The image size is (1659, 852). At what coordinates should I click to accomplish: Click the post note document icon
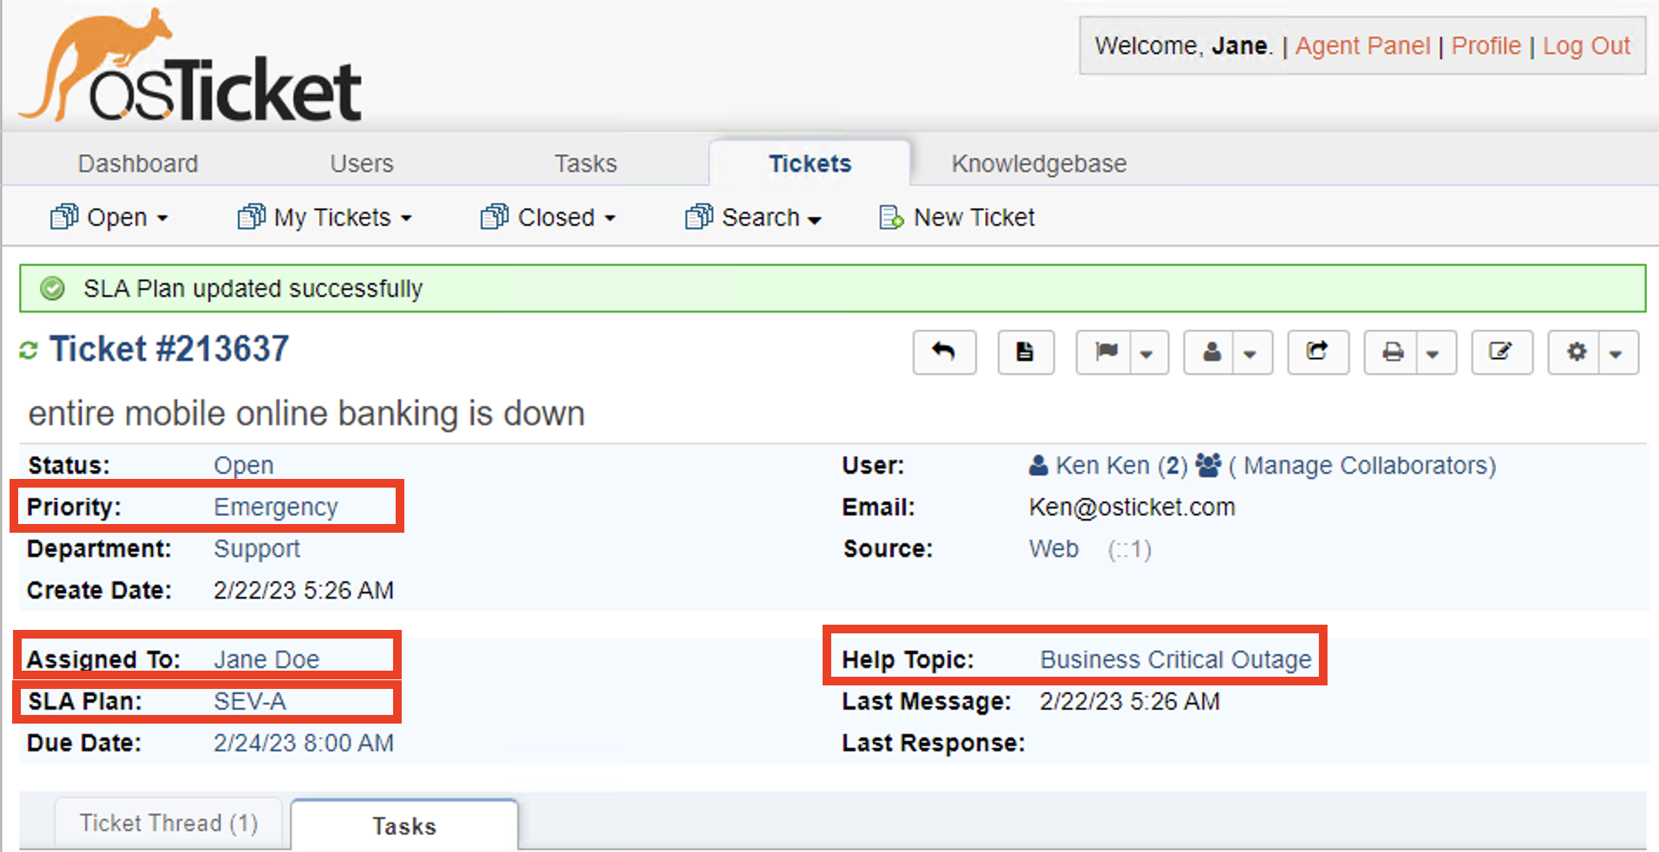[x=1025, y=351]
